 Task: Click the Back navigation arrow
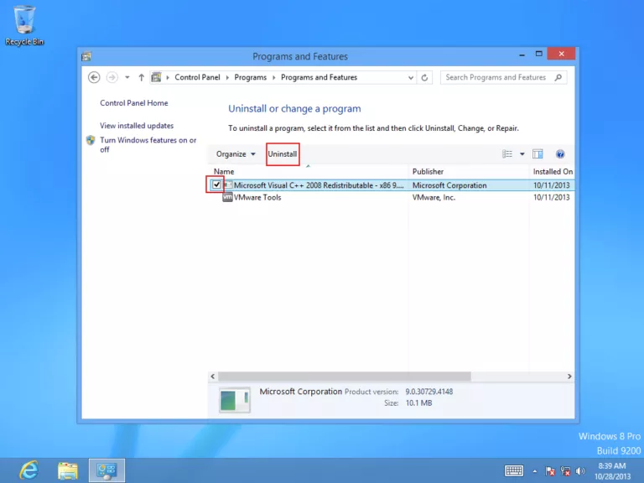coord(94,77)
